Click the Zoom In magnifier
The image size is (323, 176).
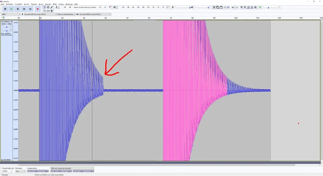(x=241, y=7)
